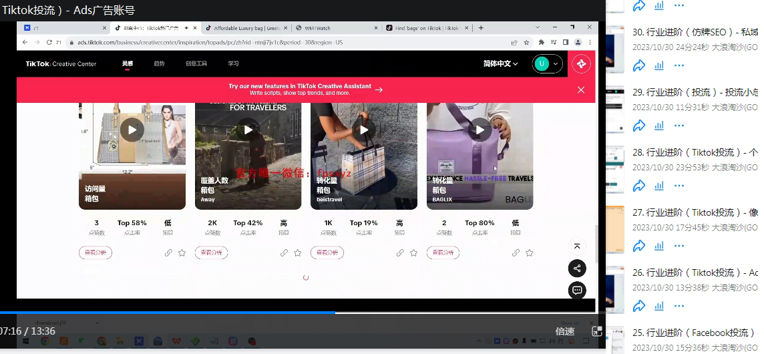
Task: Select the 趋势 navigation tab
Action: point(160,64)
